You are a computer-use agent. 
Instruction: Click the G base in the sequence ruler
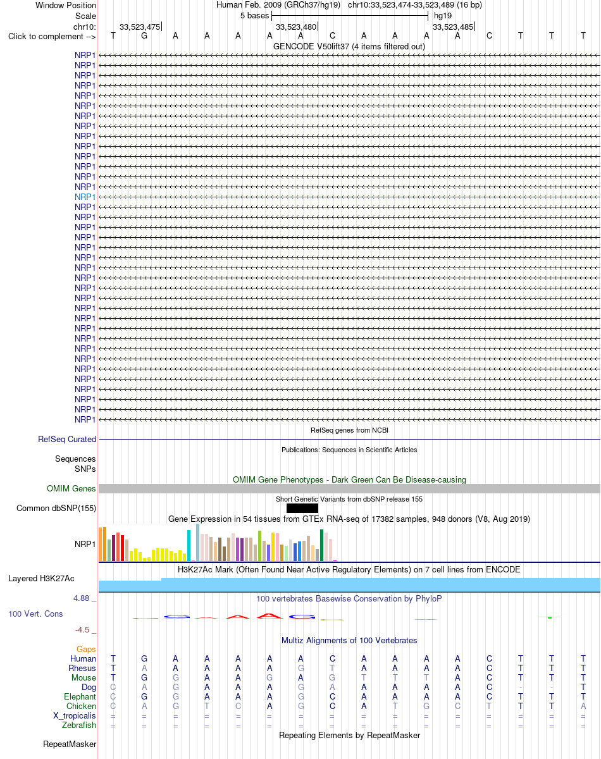(x=144, y=35)
